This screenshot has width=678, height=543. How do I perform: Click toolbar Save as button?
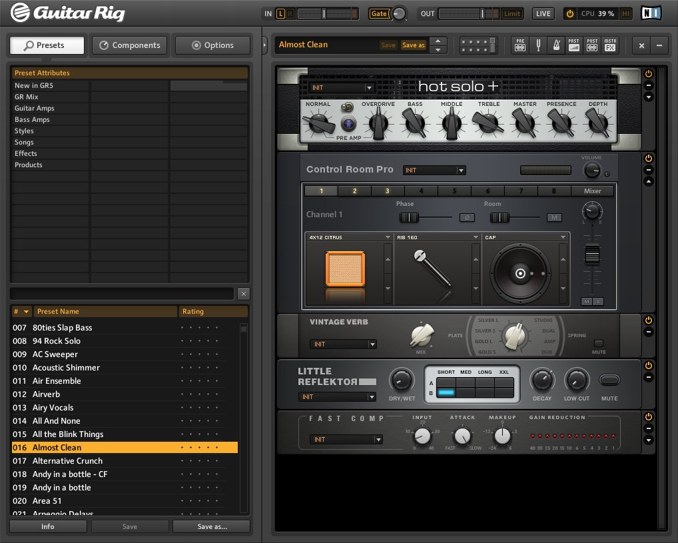coord(414,45)
